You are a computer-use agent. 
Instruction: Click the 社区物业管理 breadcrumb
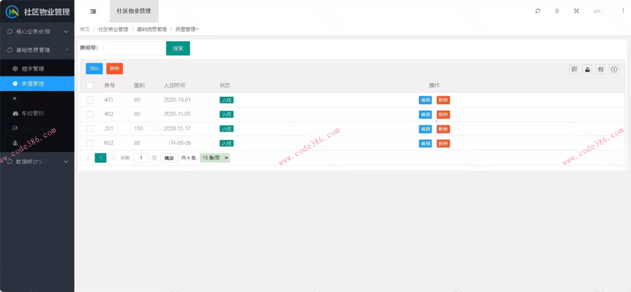(113, 29)
